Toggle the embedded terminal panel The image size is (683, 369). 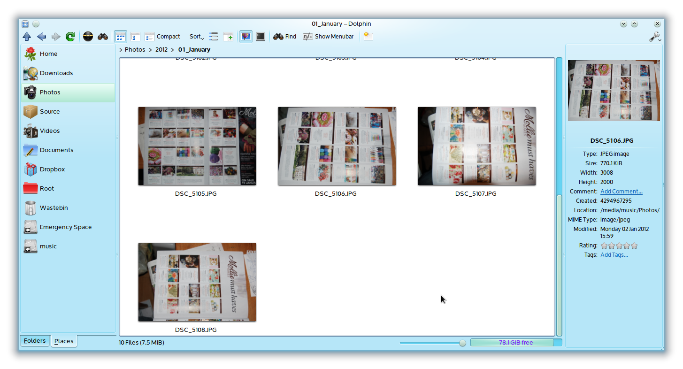click(x=260, y=37)
